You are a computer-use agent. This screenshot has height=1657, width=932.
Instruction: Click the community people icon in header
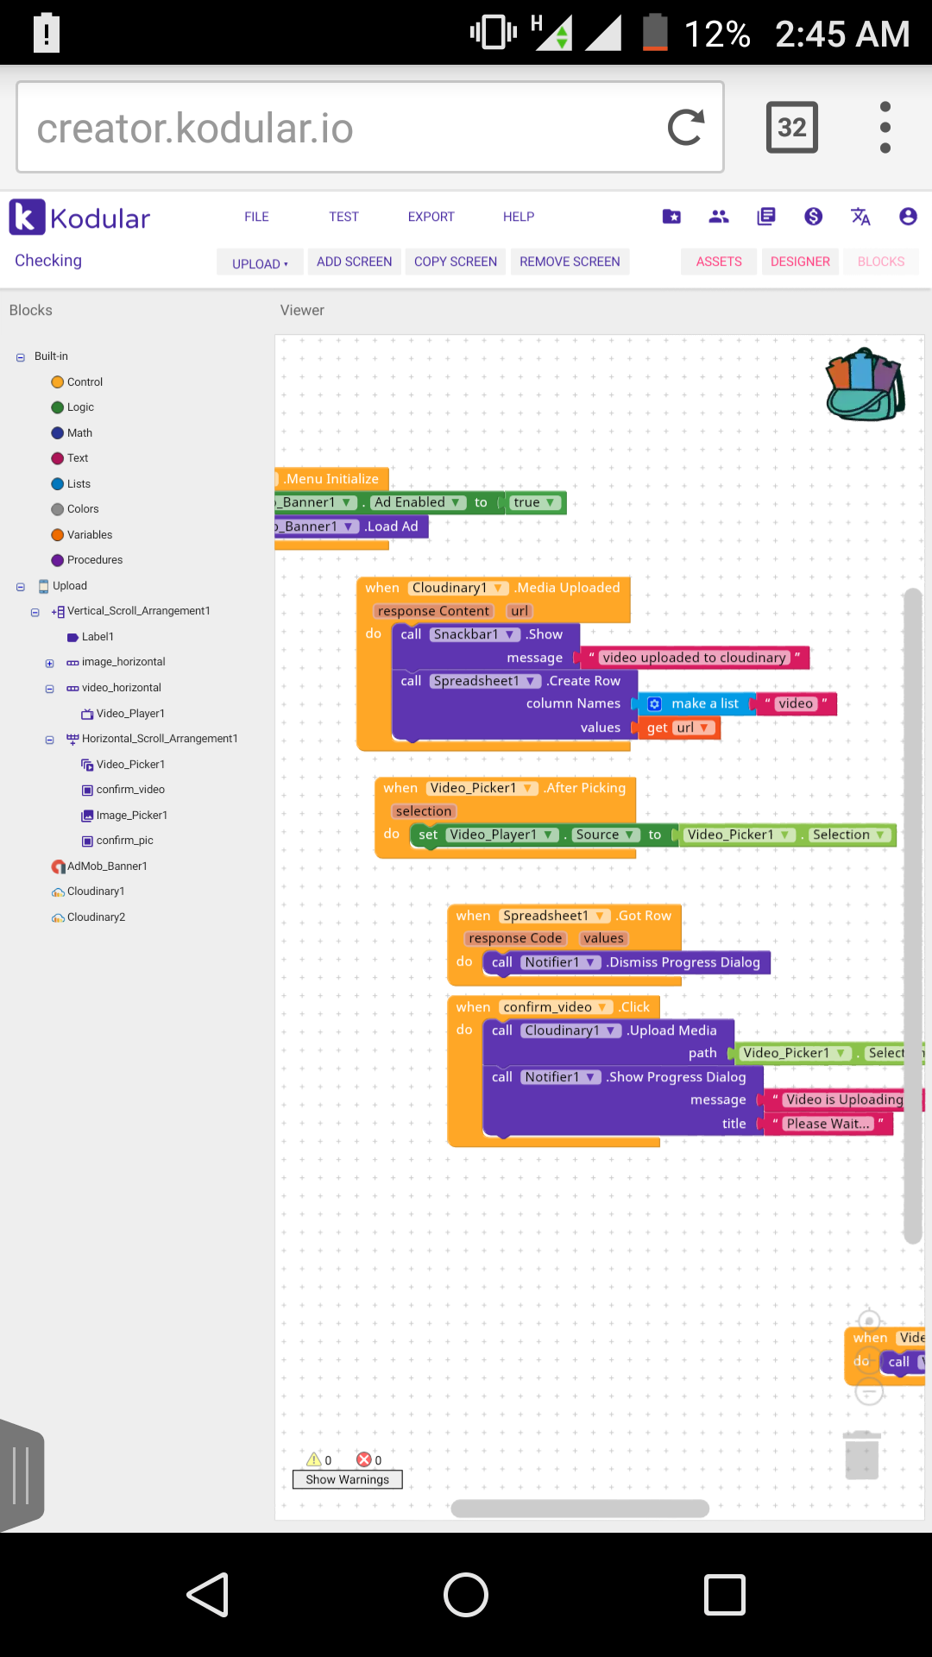coord(719,217)
